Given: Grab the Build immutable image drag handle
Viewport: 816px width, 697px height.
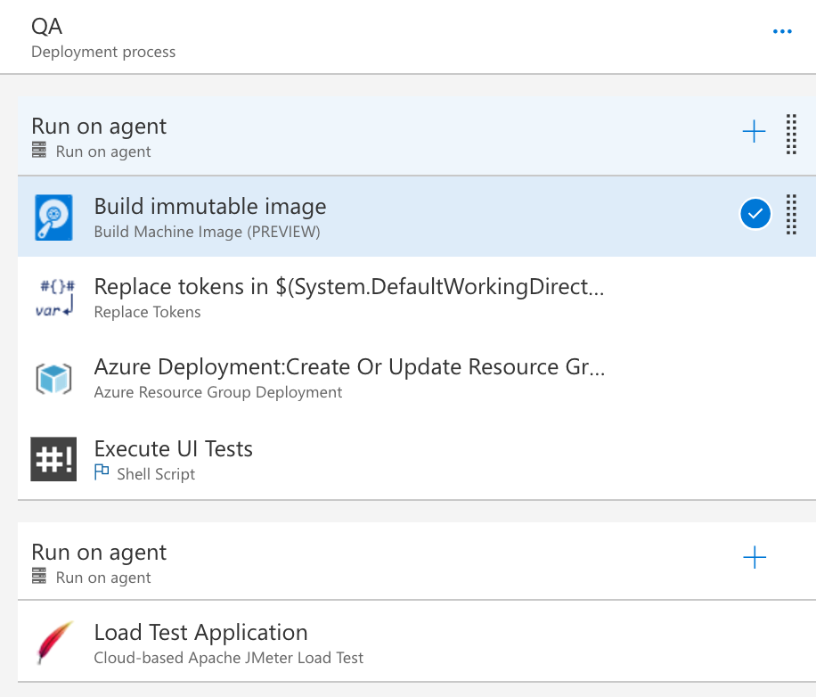Looking at the screenshot, I should 791,215.
